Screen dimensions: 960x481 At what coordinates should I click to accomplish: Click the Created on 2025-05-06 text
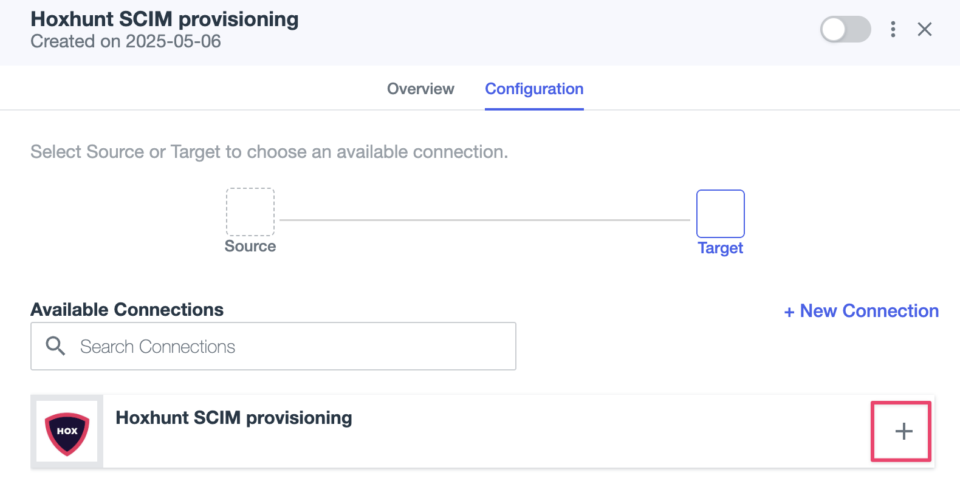tap(126, 41)
